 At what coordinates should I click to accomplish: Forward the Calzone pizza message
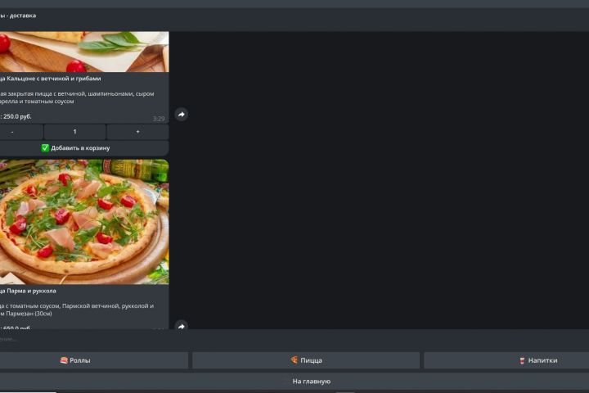(181, 115)
